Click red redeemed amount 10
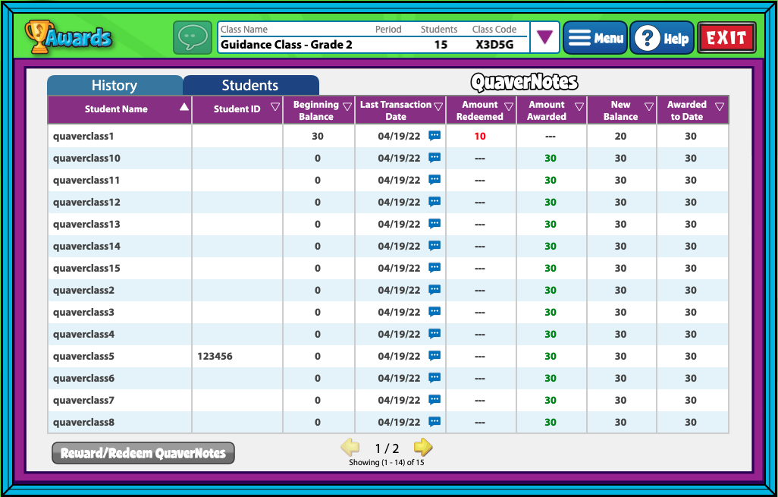 click(x=480, y=136)
